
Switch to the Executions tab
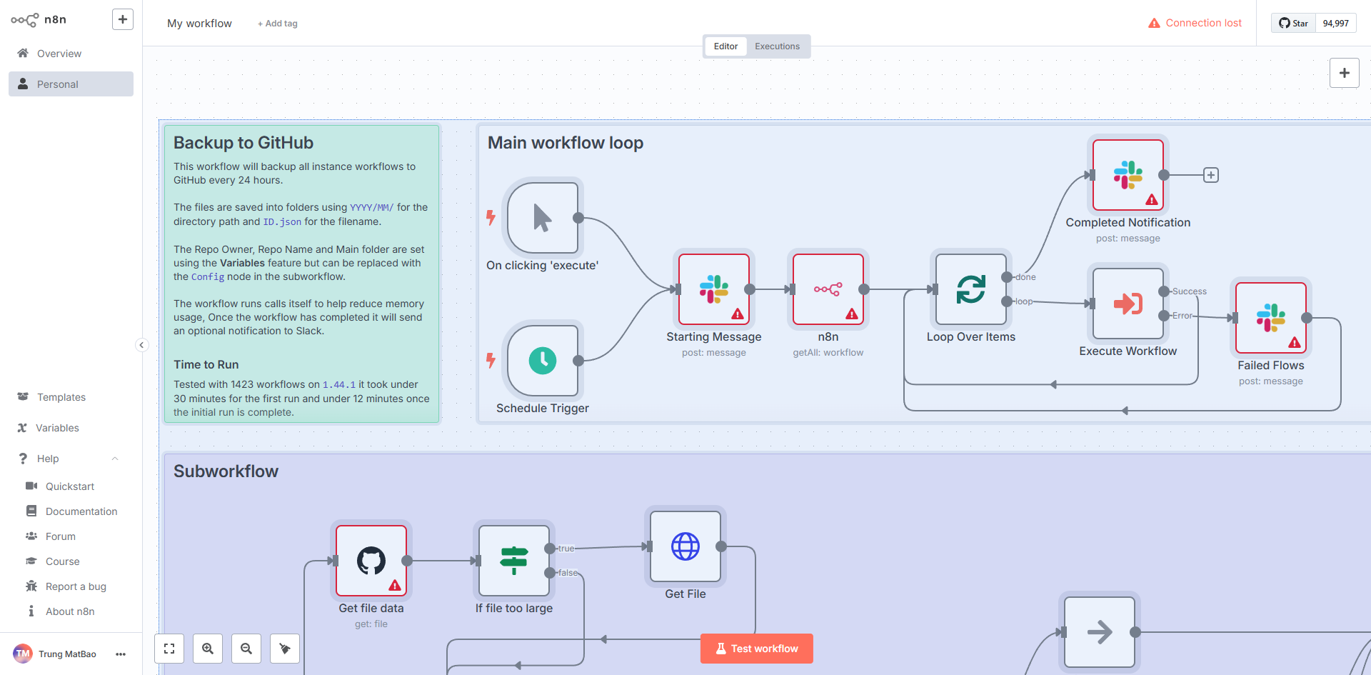(x=777, y=46)
